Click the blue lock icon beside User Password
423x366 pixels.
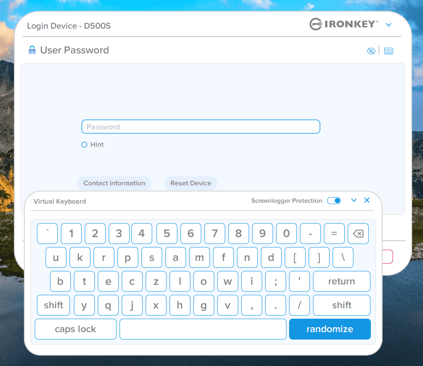32,50
